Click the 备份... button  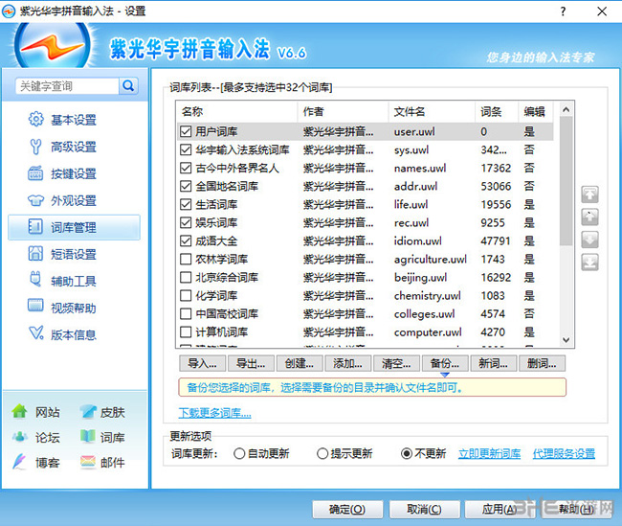pyautogui.click(x=445, y=363)
